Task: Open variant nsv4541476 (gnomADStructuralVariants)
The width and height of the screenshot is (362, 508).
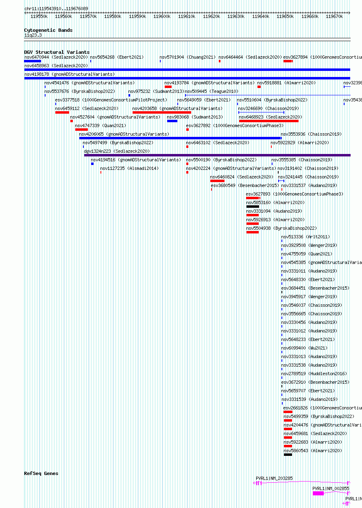Action: pos(89,83)
